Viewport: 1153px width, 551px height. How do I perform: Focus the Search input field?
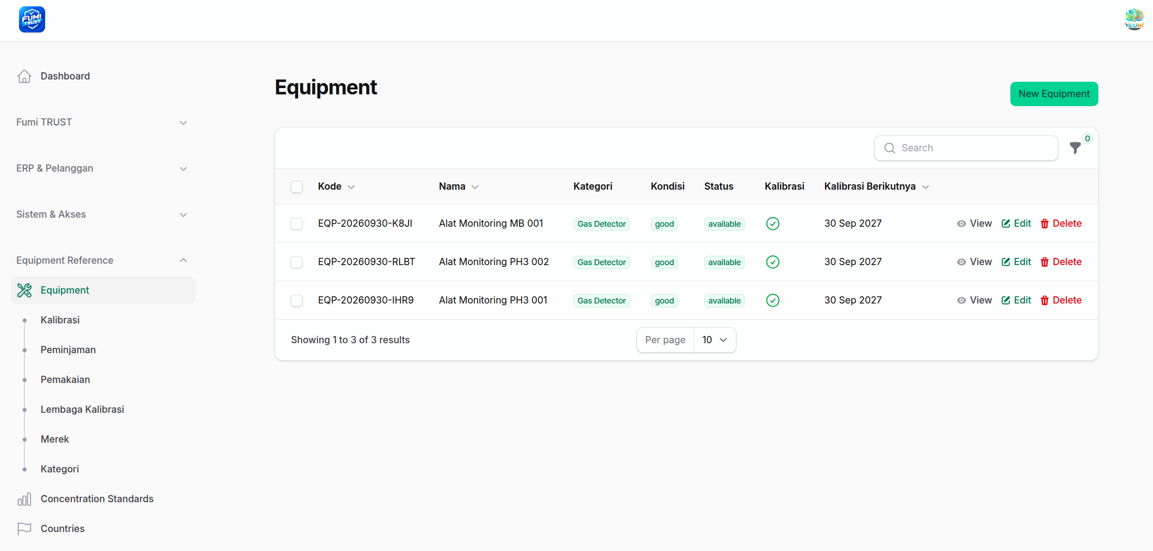pos(966,148)
